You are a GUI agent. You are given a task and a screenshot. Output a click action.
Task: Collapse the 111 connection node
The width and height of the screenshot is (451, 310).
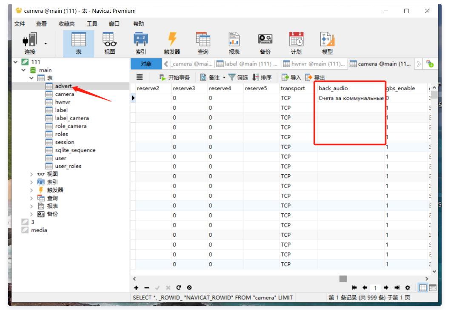click(16, 62)
